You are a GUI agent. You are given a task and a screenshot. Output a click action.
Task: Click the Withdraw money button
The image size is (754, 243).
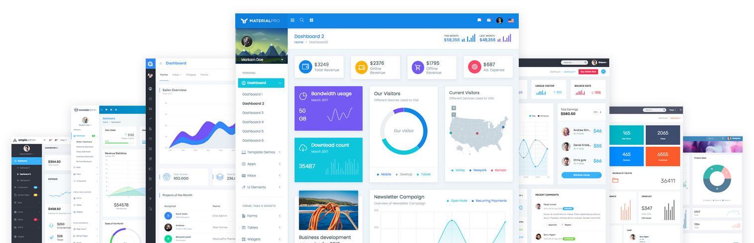[581, 175]
